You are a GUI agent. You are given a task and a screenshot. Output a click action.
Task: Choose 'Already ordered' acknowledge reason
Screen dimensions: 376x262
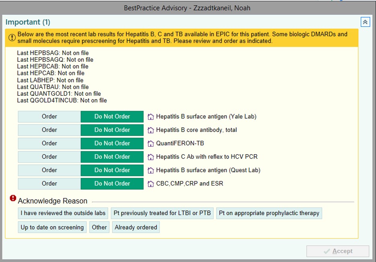click(x=136, y=227)
